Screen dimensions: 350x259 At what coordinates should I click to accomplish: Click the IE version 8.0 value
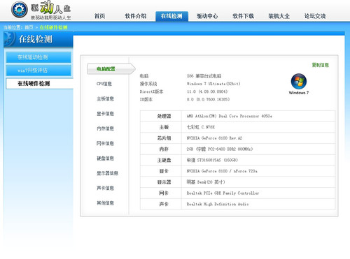point(208,99)
